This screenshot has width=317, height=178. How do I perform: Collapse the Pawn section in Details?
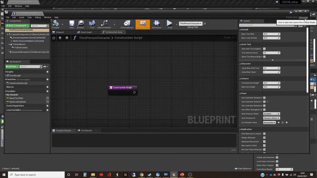point(240,93)
